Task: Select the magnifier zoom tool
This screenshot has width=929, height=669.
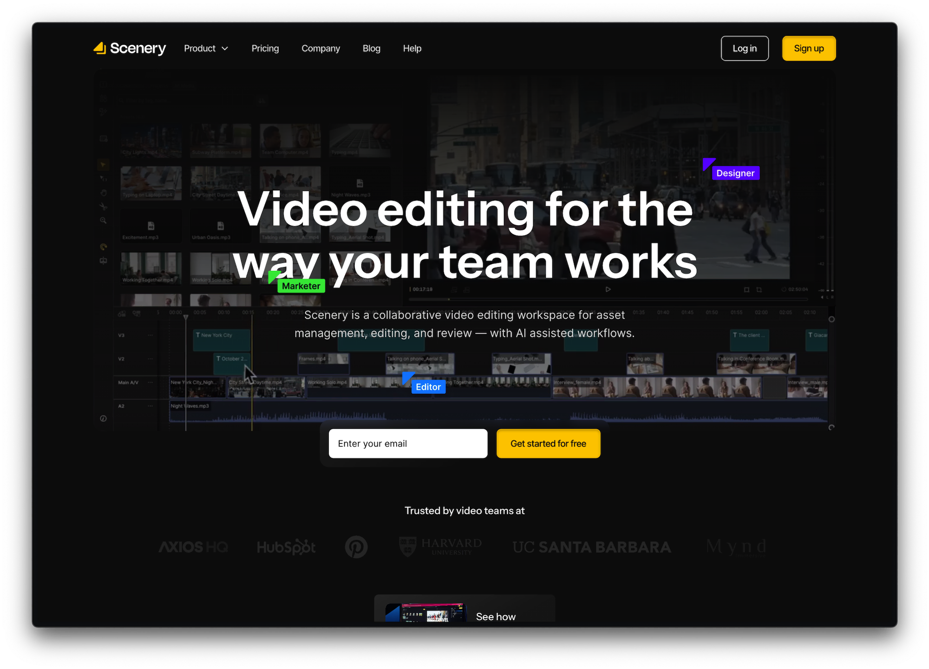Action: coord(103,220)
